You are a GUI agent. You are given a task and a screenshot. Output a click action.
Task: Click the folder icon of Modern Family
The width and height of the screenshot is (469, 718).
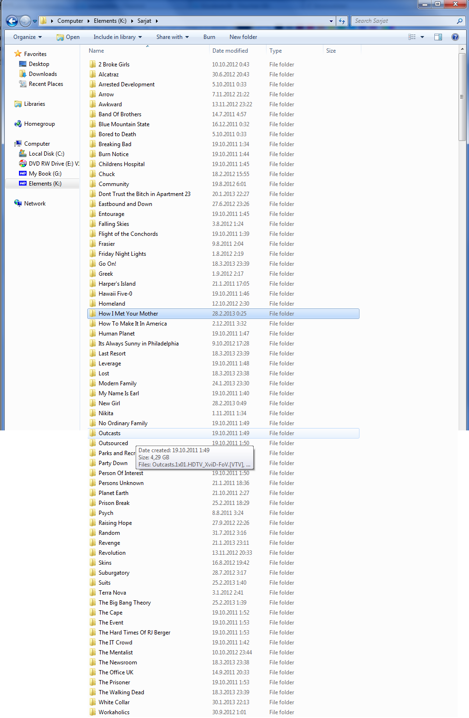click(93, 383)
